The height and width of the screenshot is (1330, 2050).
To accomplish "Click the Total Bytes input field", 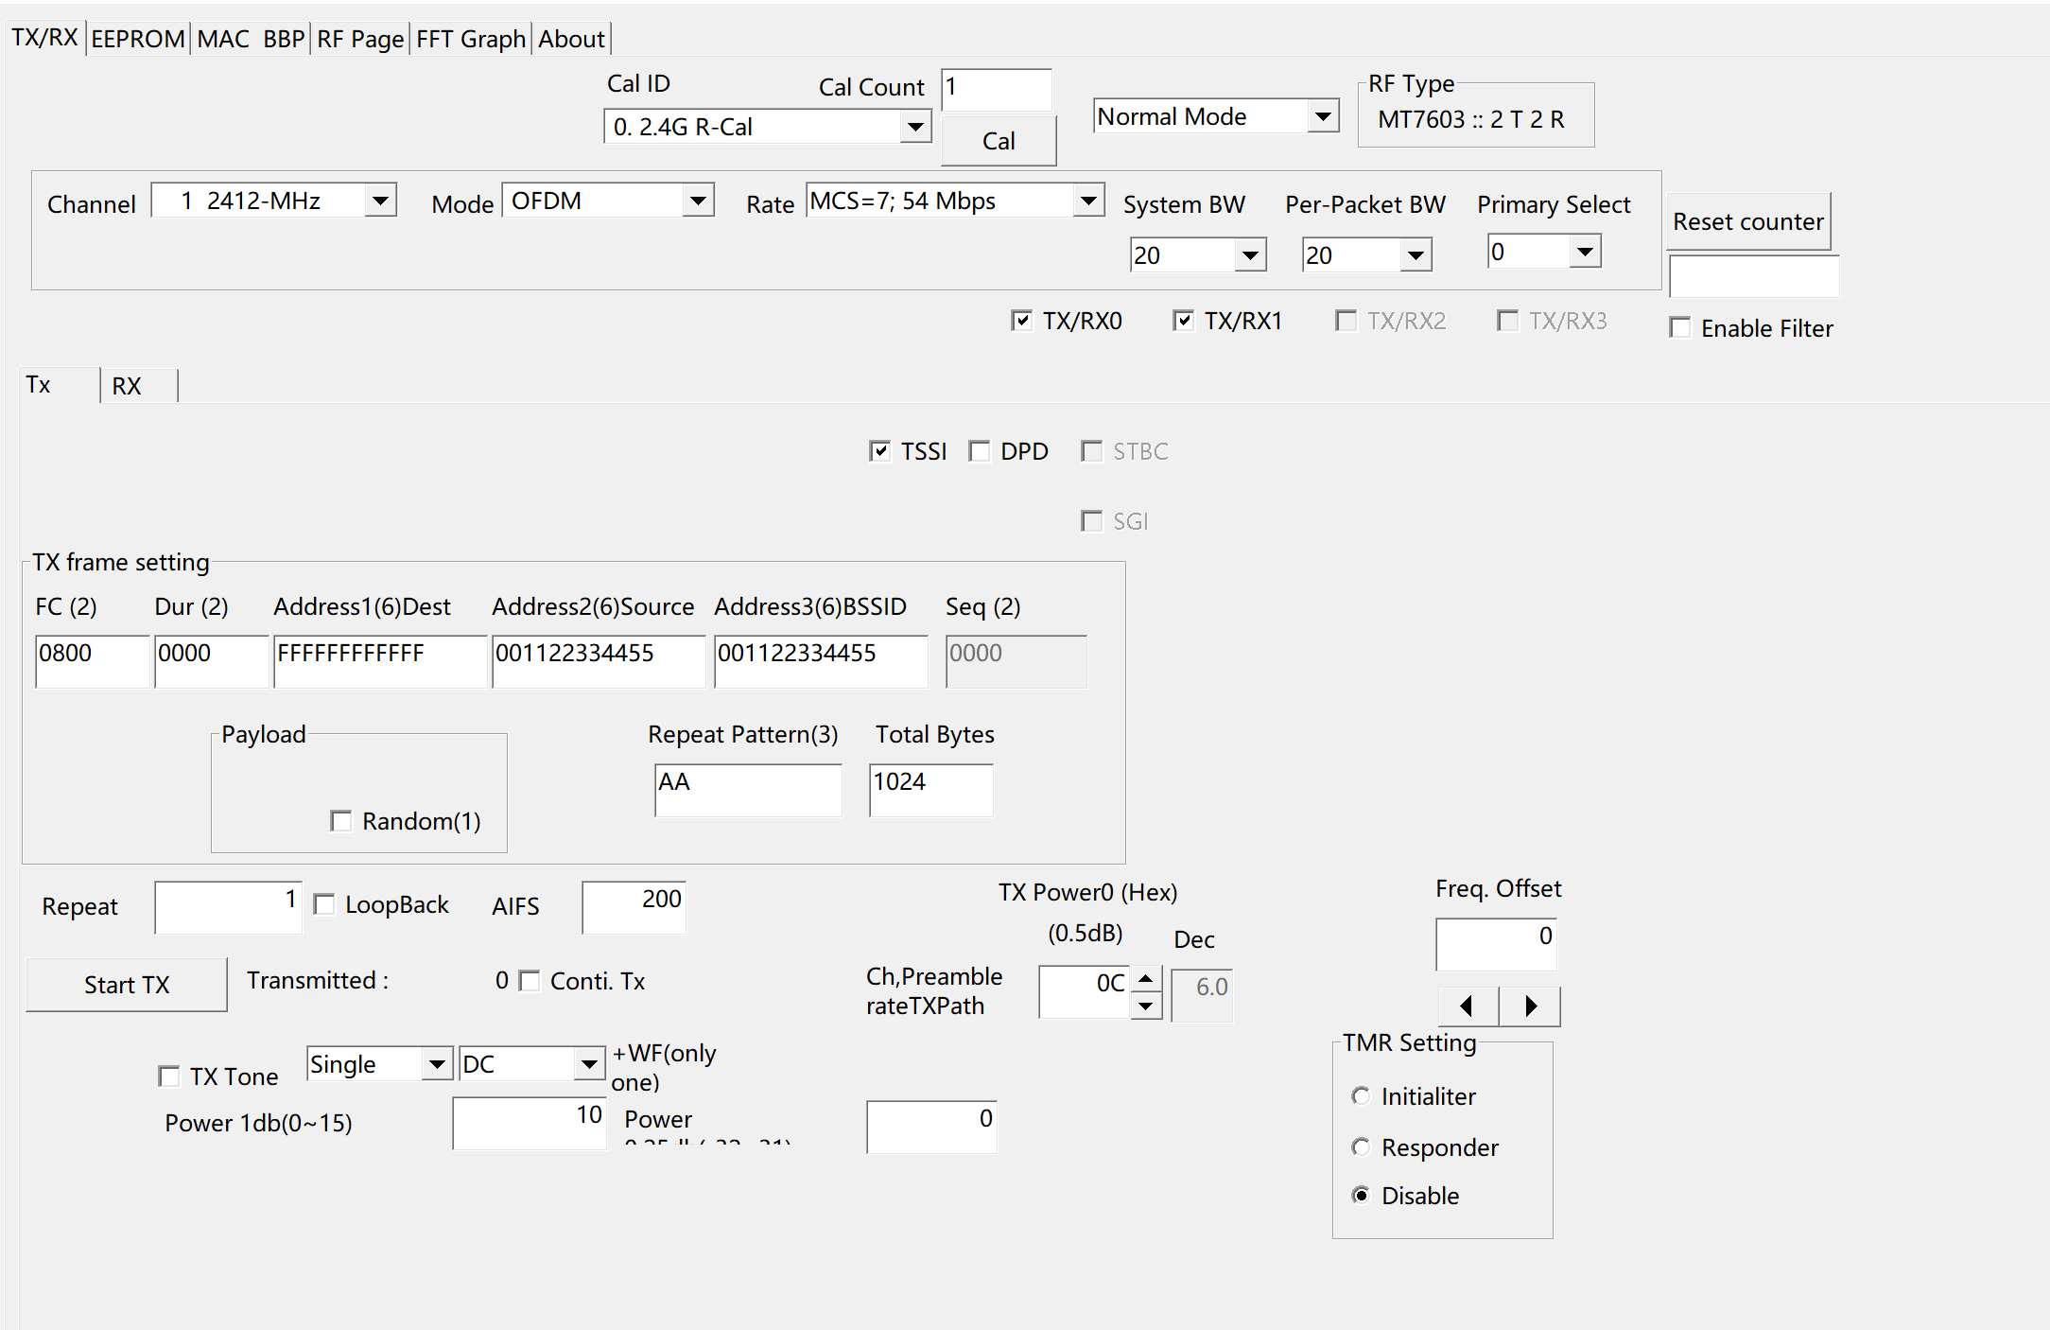I will 930,790.
